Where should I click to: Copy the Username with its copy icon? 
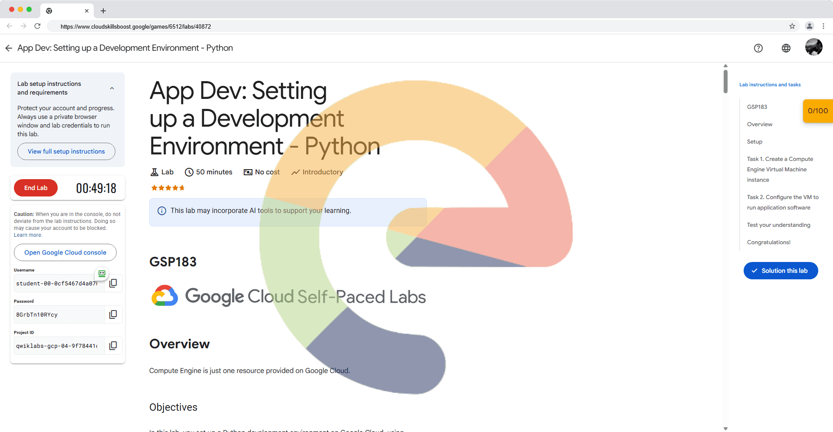(x=113, y=283)
